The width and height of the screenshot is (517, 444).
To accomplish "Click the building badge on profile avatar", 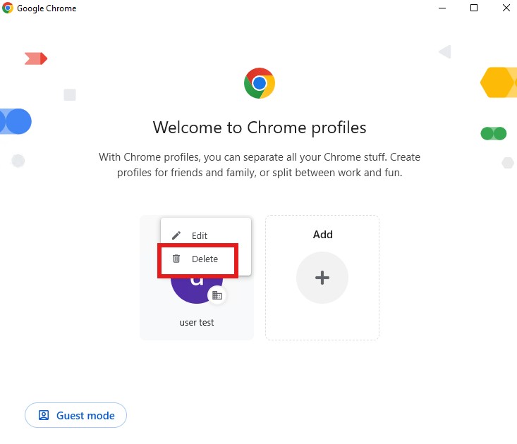I will (x=217, y=295).
